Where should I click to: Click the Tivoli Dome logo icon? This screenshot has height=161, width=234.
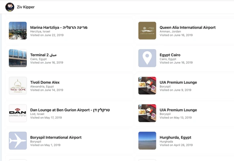click(x=18, y=86)
